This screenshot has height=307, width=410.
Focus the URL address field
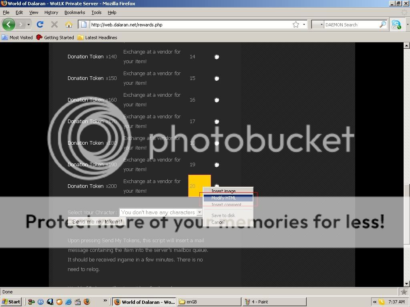[190, 24]
